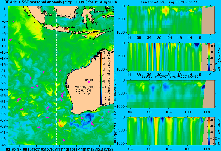Click the '97' longitude label on map axis

click(19, 149)
